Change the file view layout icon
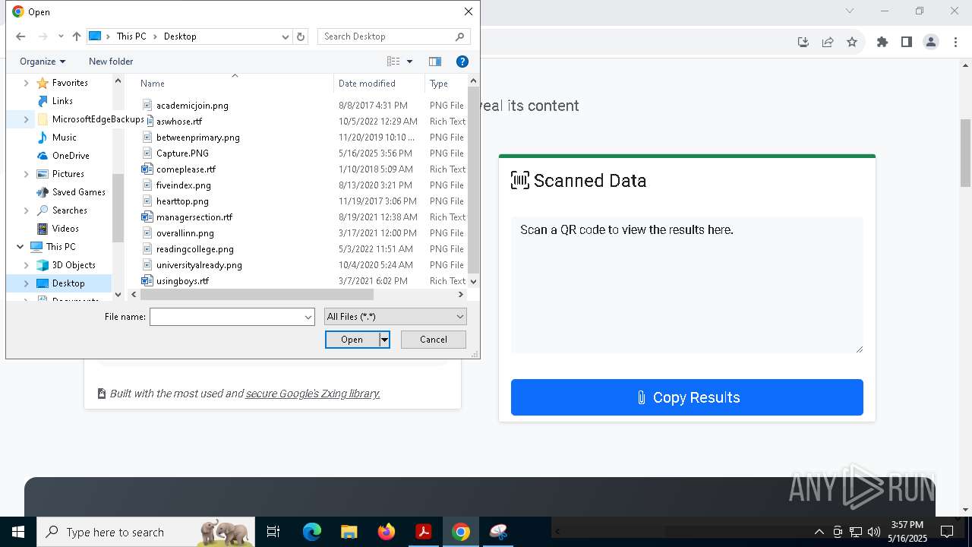 tap(393, 62)
